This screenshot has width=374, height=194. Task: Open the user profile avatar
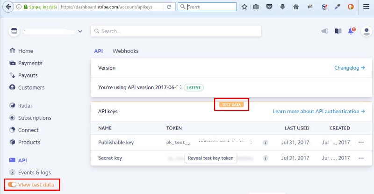367,31
